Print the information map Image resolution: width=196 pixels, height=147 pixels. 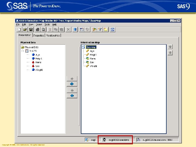38,30
